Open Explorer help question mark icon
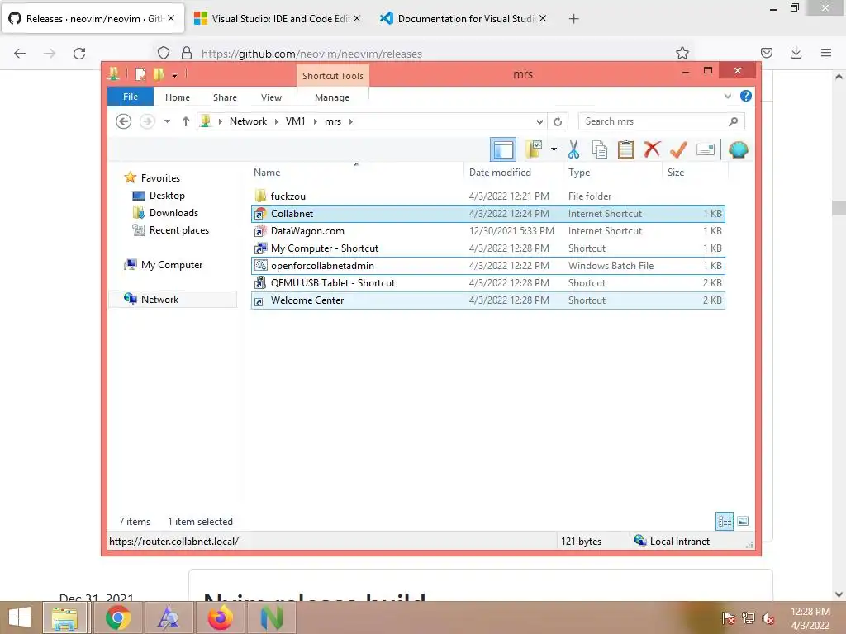Image resolution: width=846 pixels, height=634 pixels. pyautogui.click(x=746, y=96)
